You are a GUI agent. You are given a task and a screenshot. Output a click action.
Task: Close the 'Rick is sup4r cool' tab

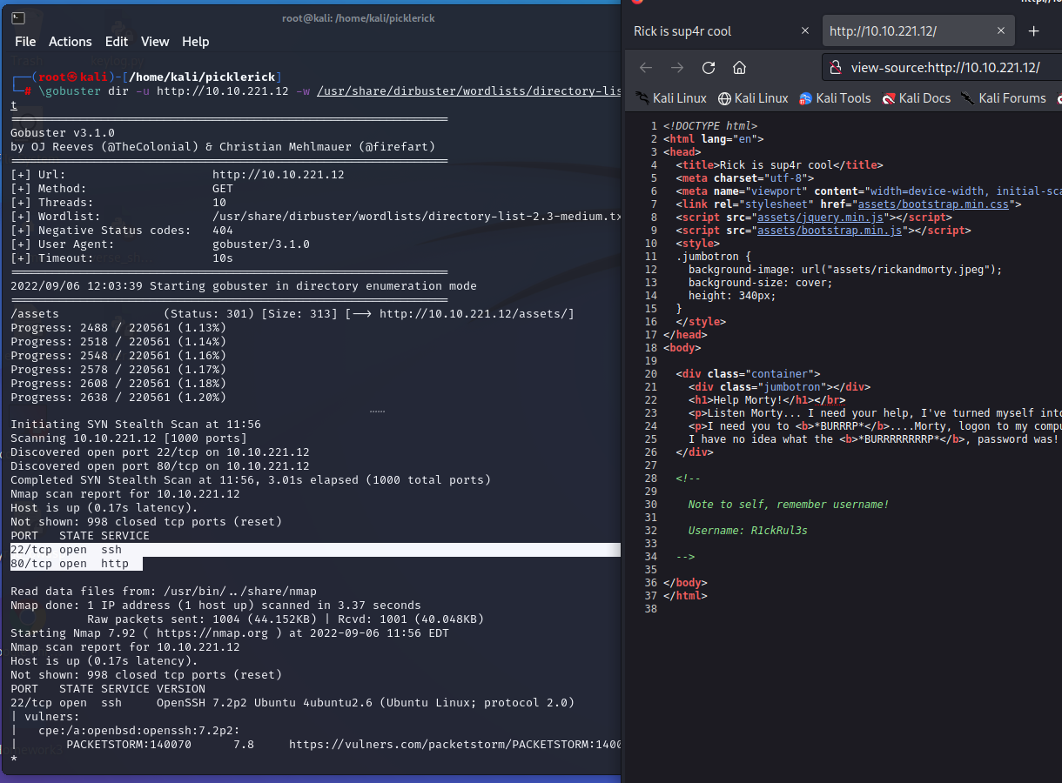[805, 31]
